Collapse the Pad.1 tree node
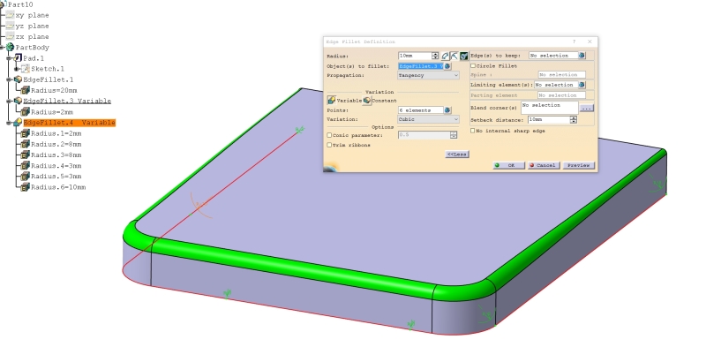The width and height of the screenshot is (706, 347). point(9,58)
